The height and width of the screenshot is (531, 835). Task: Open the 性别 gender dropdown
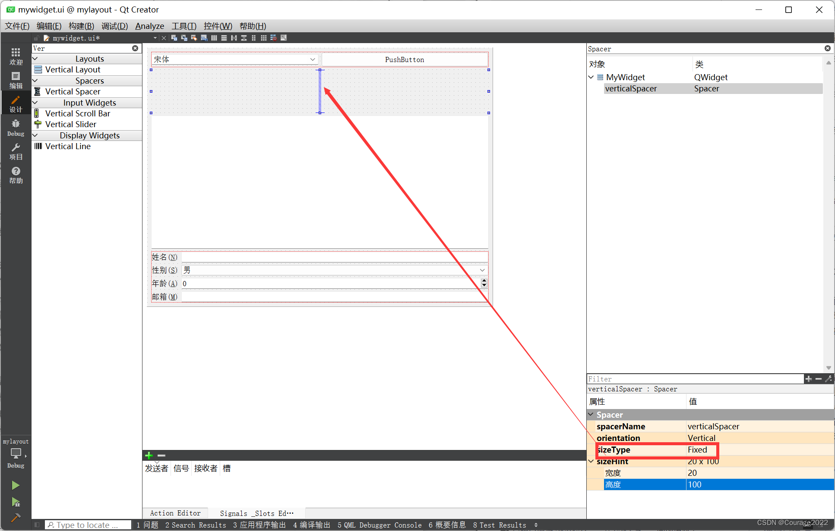(482, 270)
